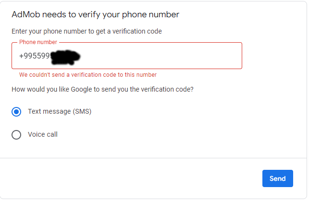Click the +995599 prefix in phone field
Screen dimensions: 309x201
tap(34, 57)
